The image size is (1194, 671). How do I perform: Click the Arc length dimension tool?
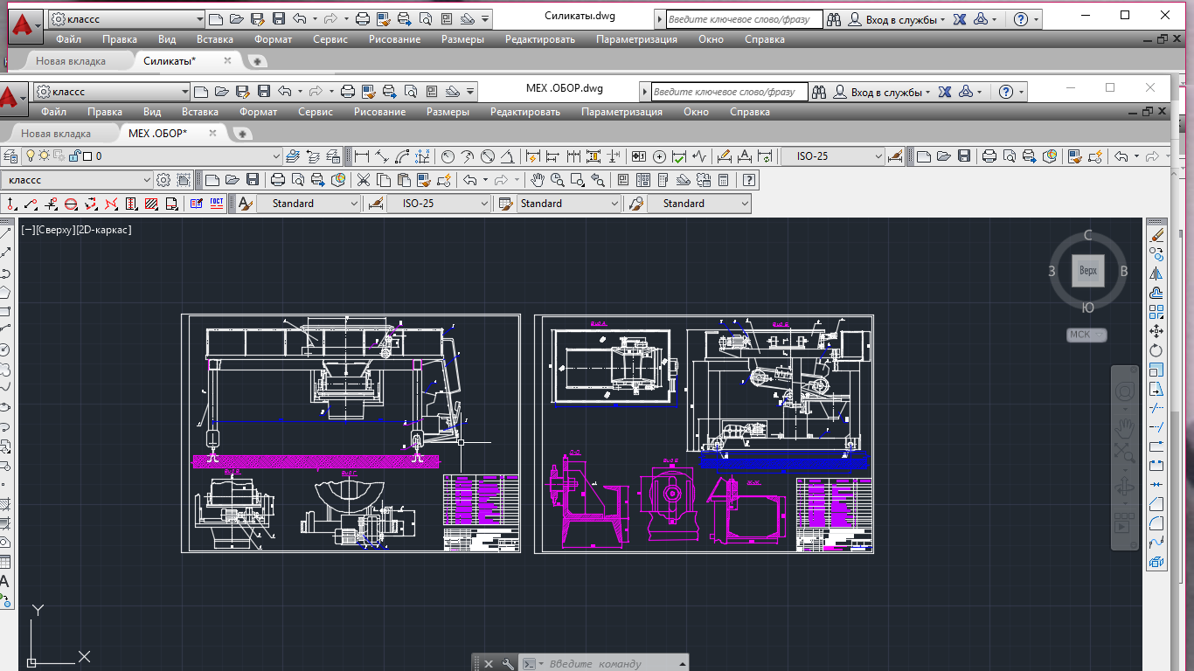coord(403,156)
